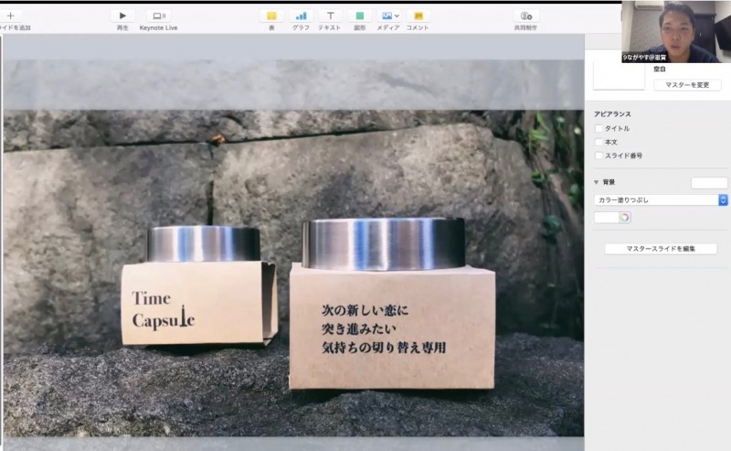This screenshot has width=731, height=451.
Task: Add a comment with the コメント icon
Action: [x=418, y=16]
